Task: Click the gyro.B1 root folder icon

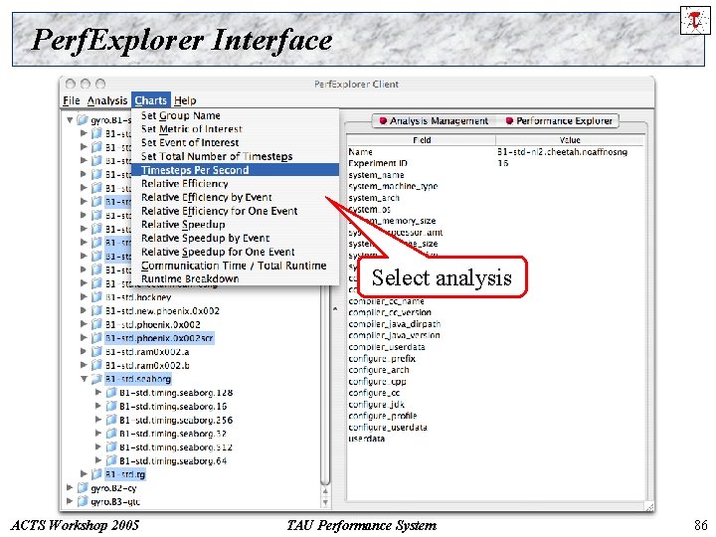Action: pyautogui.click(x=83, y=120)
